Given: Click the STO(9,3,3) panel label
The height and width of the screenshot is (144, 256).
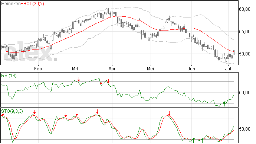Looking at the screenshot, I should pyautogui.click(x=12, y=111).
